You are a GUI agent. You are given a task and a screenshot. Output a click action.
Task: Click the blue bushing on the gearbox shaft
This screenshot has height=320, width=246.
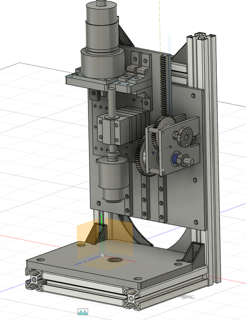175,159
